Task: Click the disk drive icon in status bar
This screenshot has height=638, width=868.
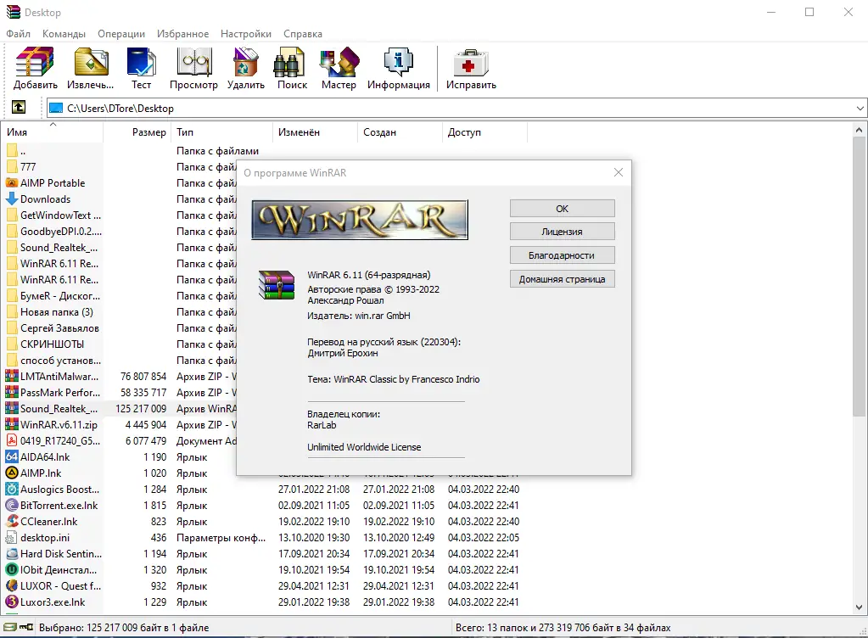Action: click(10, 627)
